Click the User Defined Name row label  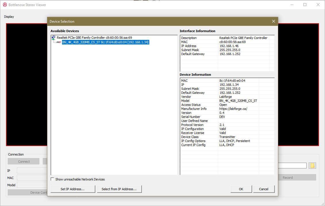click(194, 121)
